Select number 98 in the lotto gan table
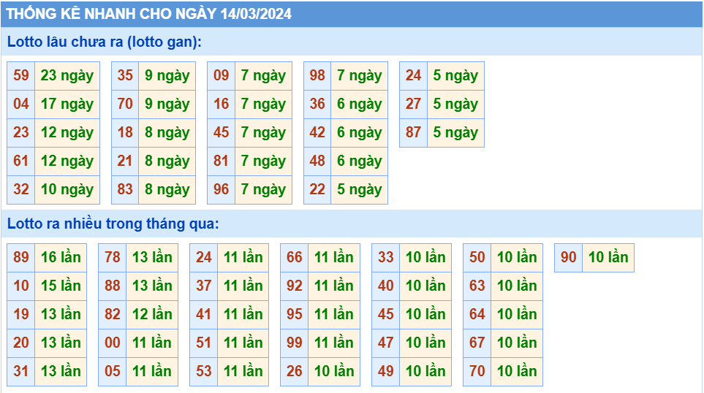The height and width of the screenshot is (393, 704). point(317,76)
